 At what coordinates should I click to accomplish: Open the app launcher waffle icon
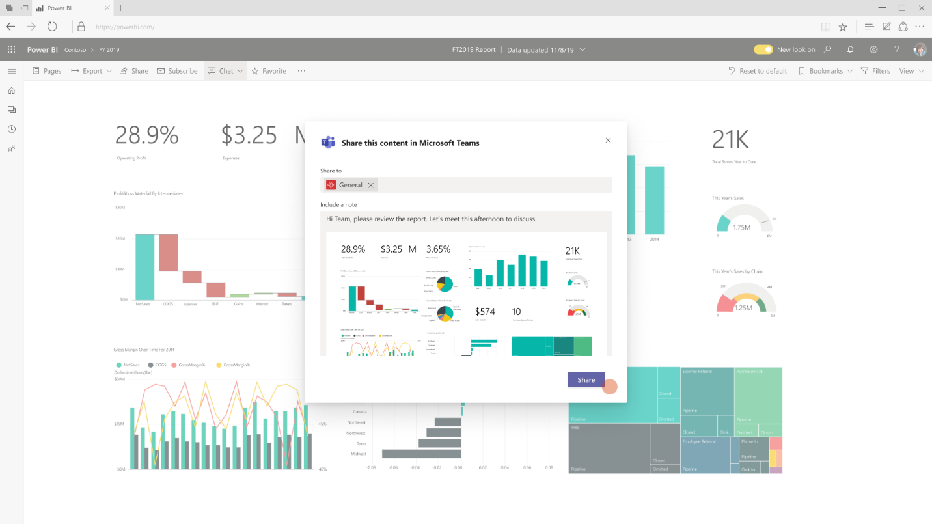pos(11,49)
